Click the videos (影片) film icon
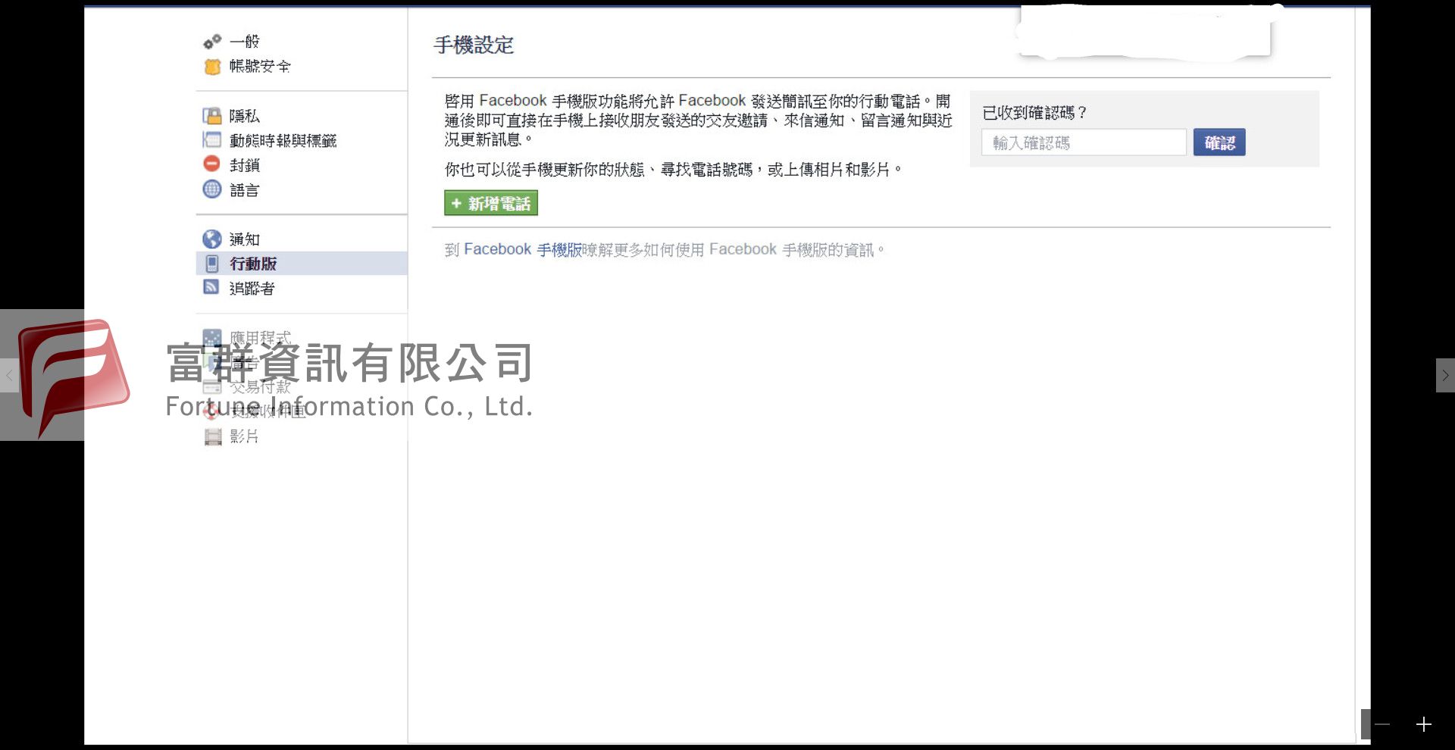This screenshot has width=1455, height=750. [x=213, y=437]
